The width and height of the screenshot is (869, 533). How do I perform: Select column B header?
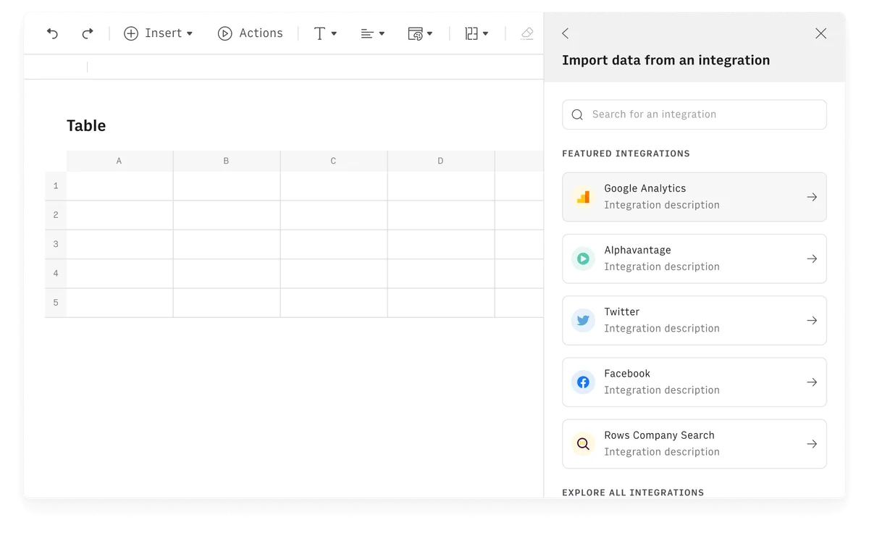point(226,161)
